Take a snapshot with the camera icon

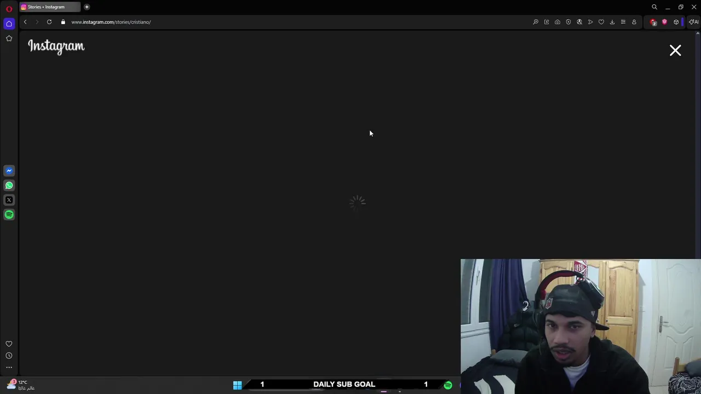click(558, 22)
